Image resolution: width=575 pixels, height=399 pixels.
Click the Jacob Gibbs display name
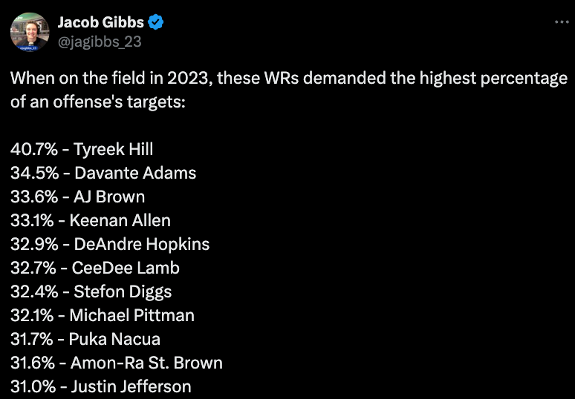point(100,22)
